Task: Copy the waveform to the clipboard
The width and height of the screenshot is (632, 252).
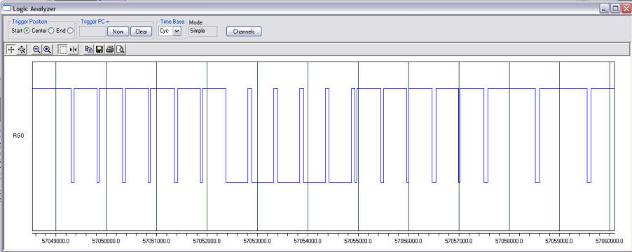Action: click(x=88, y=50)
